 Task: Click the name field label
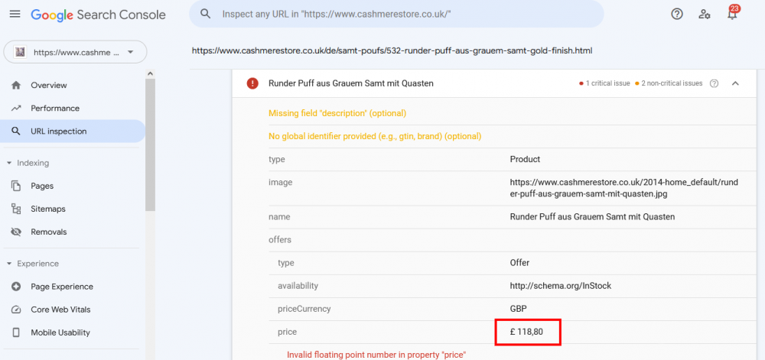click(x=278, y=217)
